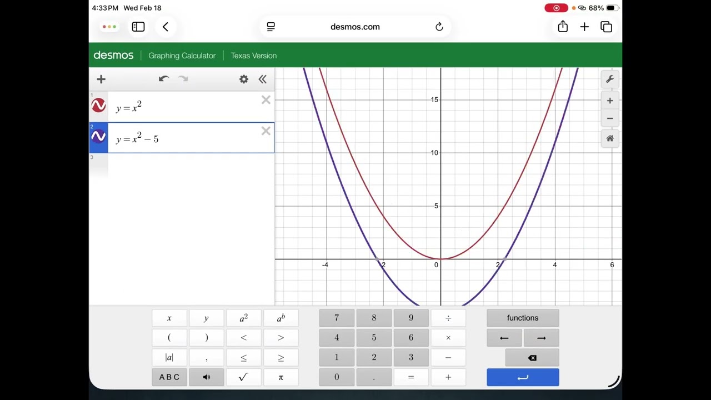Open expression list settings gear
The image size is (711, 400).
pos(244,79)
